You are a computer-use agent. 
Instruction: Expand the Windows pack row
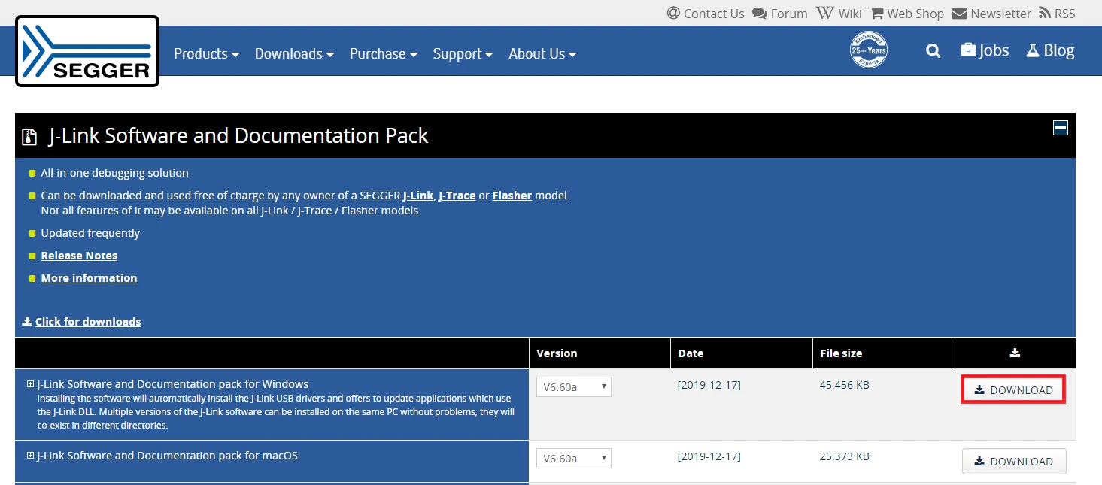31,384
